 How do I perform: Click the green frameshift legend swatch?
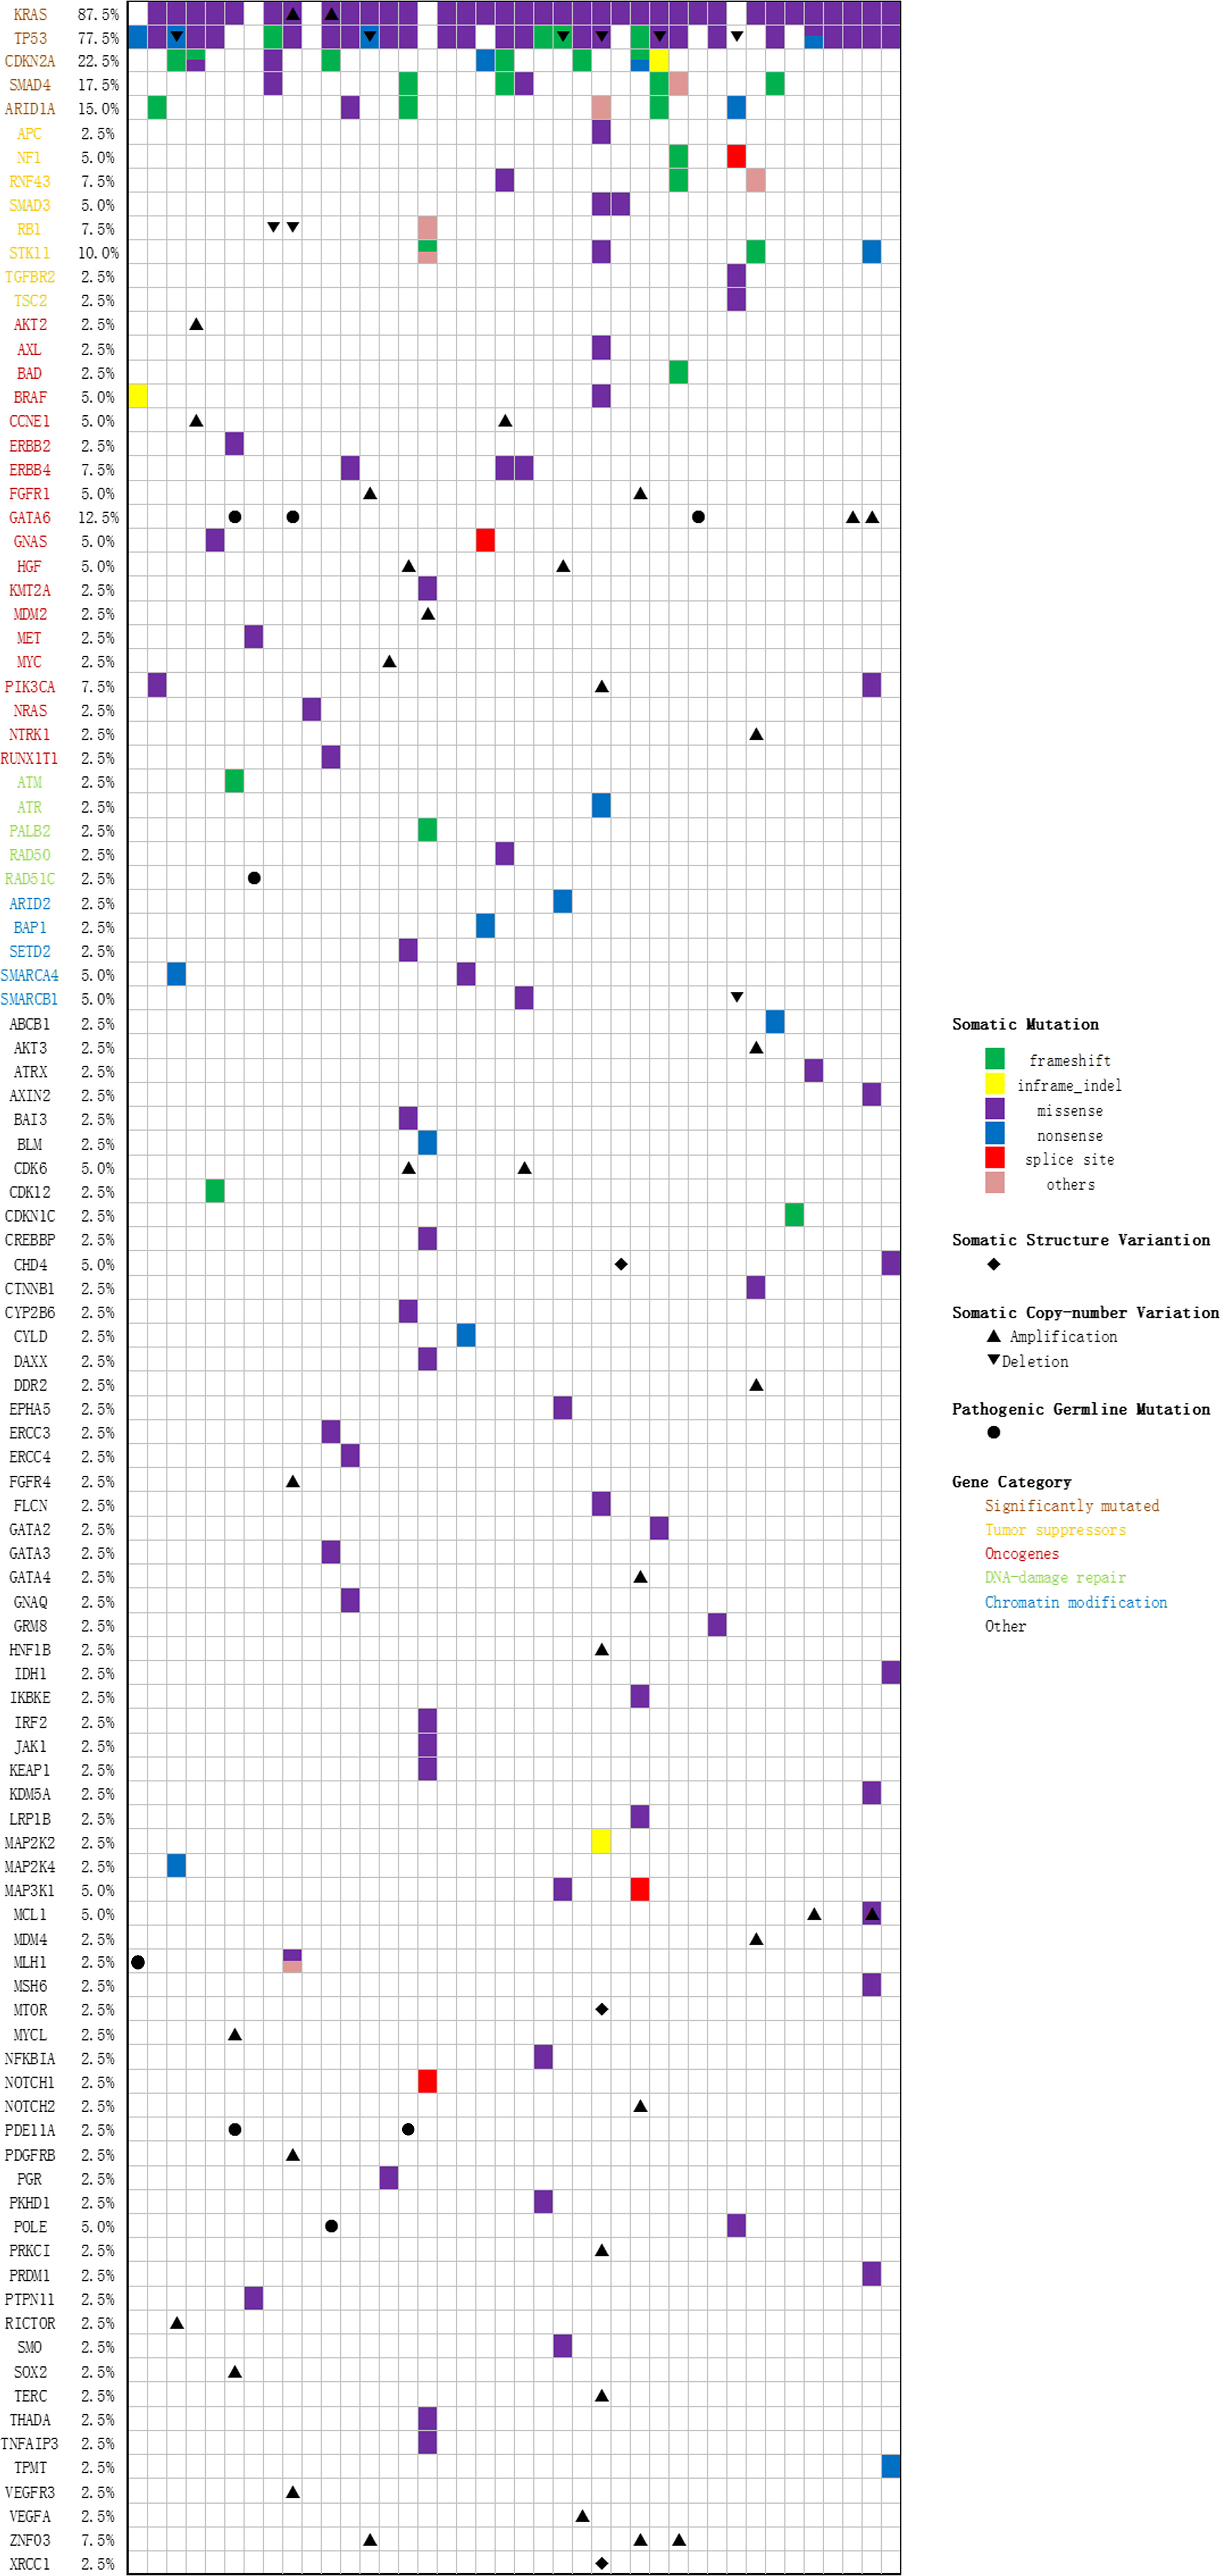pyautogui.click(x=994, y=1059)
